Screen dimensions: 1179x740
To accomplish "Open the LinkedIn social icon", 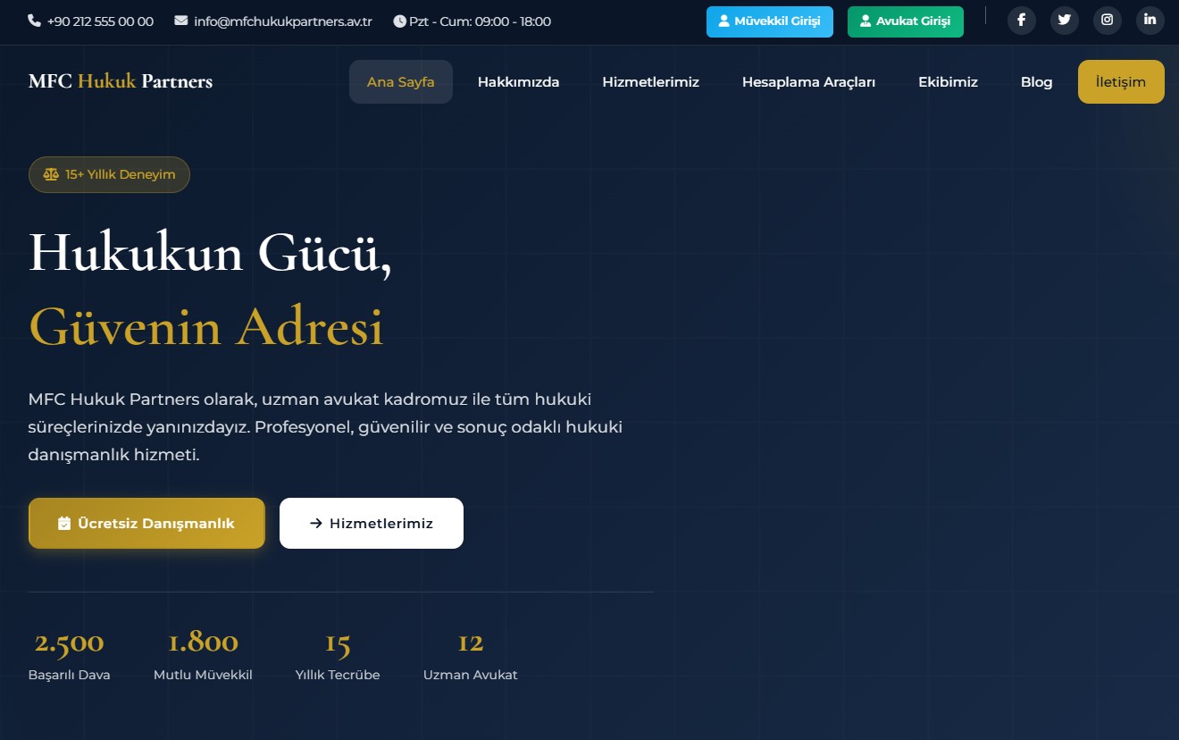I will pyautogui.click(x=1150, y=21).
